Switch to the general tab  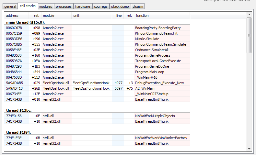tap(10, 6)
